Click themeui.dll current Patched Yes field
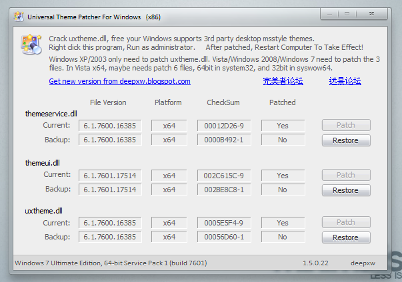Viewport: 402px width, 282px height. click(x=283, y=176)
